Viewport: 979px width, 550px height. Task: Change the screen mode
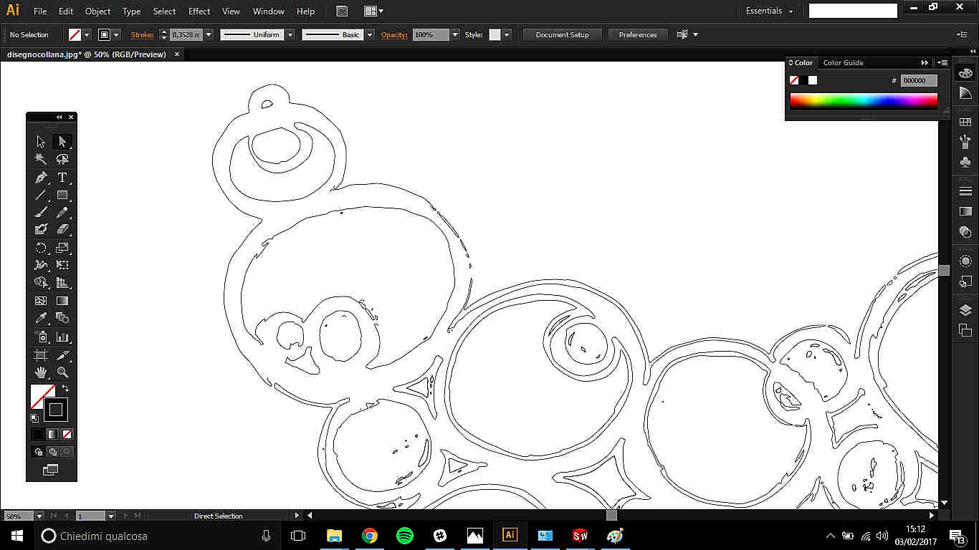pyautogui.click(x=51, y=470)
